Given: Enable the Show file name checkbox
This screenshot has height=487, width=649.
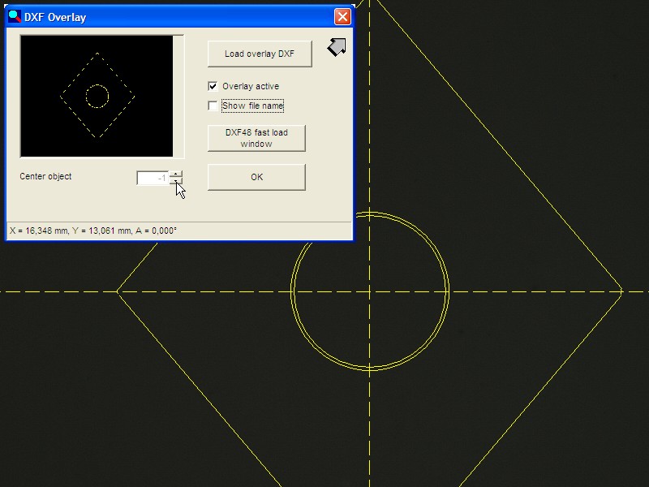Looking at the screenshot, I should point(213,106).
